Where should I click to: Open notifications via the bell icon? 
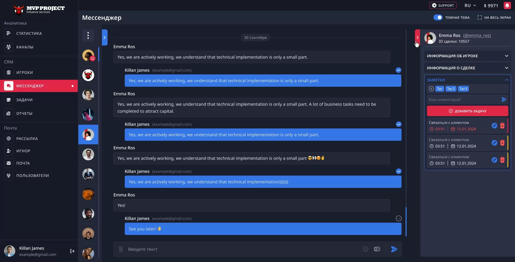coord(507,5)
